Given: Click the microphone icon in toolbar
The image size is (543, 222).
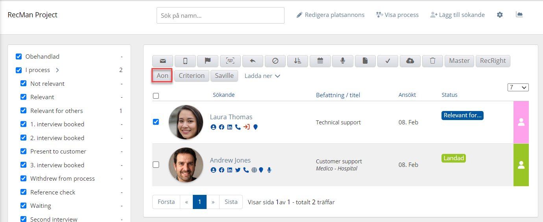Looking at the screenshot, I should pos(343,61).
